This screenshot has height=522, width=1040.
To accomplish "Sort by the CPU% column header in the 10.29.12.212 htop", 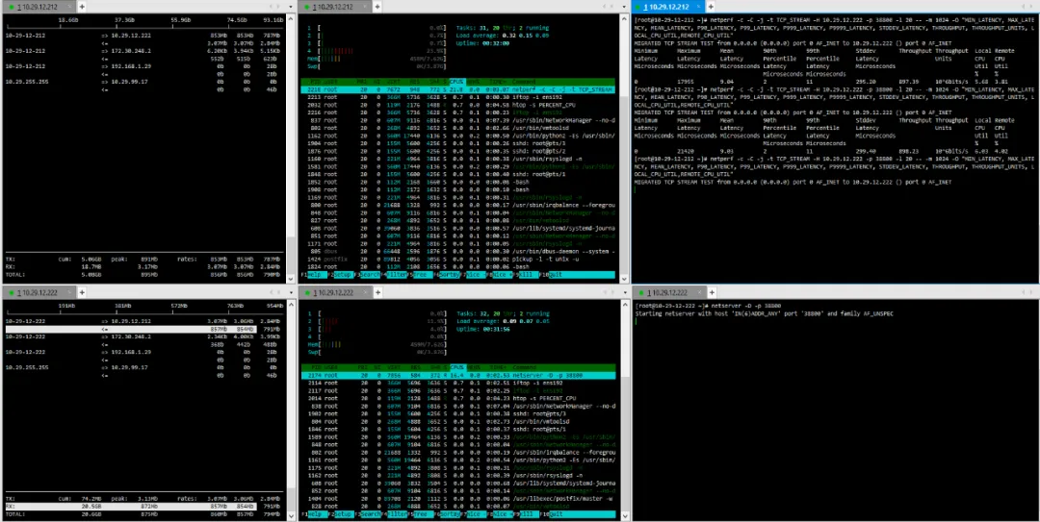I will (457, 82).
